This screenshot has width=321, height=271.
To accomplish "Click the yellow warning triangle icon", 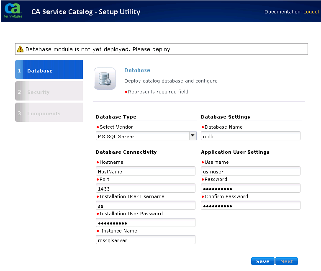I will (20, 49).
